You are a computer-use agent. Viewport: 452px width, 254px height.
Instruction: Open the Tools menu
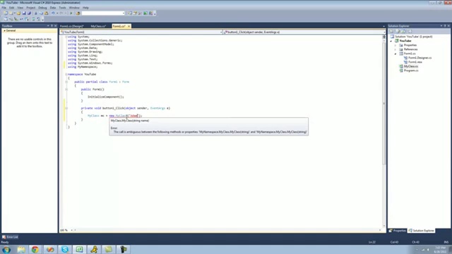tap(63, 7)
